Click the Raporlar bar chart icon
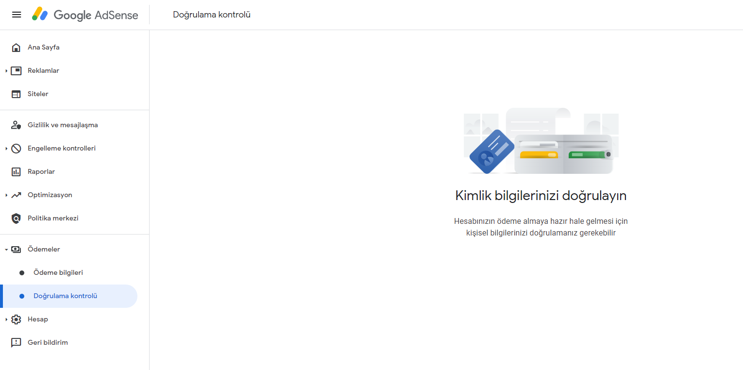This screenshot has height=370, width=743. click(x=16, y=172)
